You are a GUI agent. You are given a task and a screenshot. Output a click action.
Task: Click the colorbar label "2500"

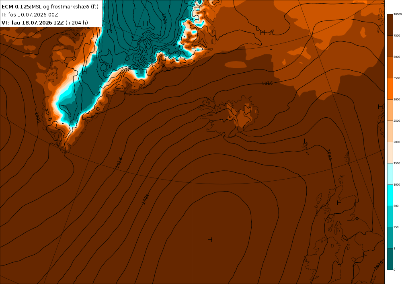click(397, 121)
